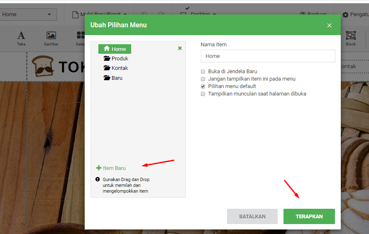Enable Tampilkan munculan saat halaman dibuka
The height and width of the screenshot is (234, 369).
pos(203,94)
